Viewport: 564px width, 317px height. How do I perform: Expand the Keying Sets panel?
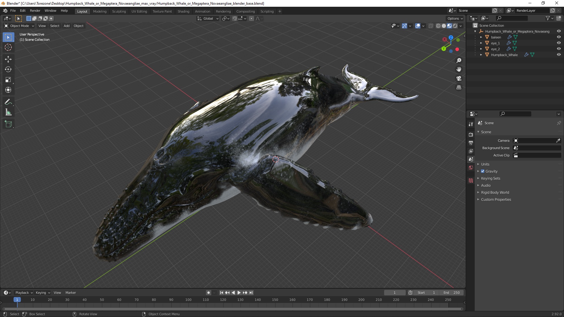(x=490, y=178)
